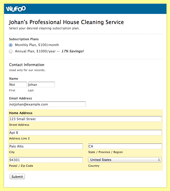Click the Street Address input field

pos(85,119)
